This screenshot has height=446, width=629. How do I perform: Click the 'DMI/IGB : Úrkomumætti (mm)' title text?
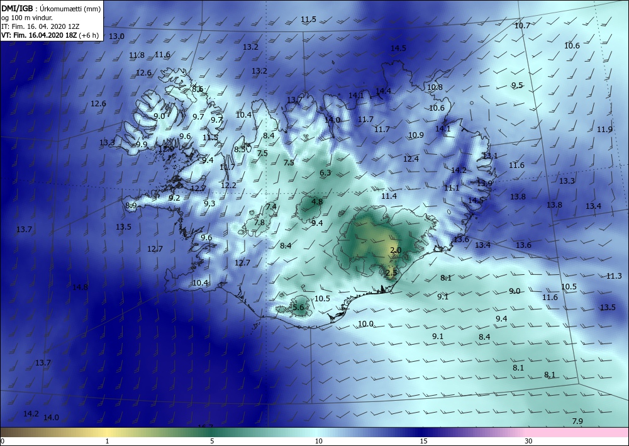tap(51, 8)
